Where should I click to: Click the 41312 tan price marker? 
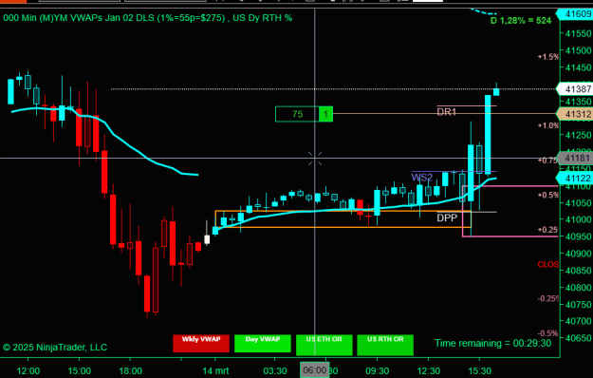[575, 114]
